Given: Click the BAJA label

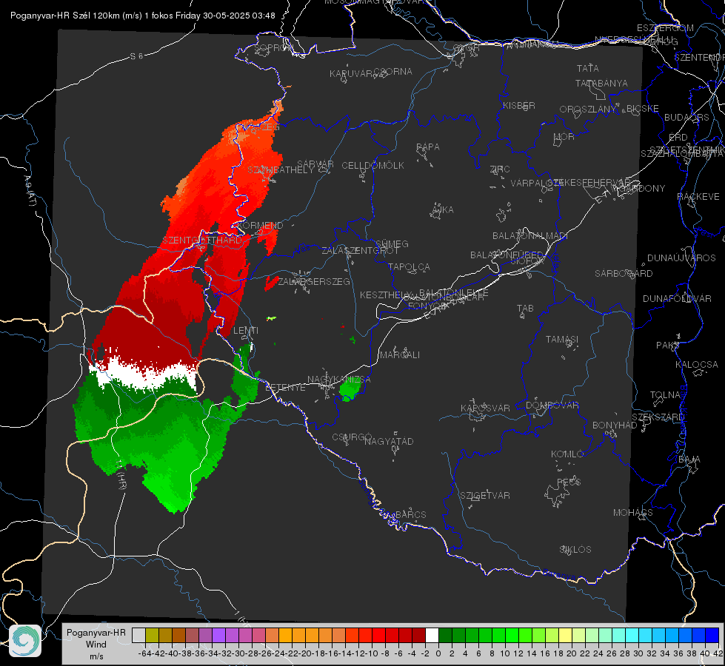Looking at the screenshot, I should coord(689,460).
